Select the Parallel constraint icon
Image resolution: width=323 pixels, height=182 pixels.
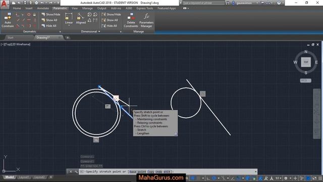pos(18,20)
